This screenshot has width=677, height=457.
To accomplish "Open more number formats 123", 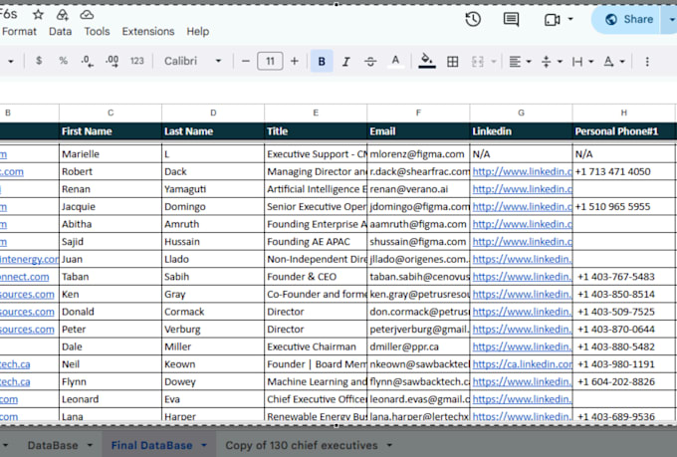I will [x=136, y=61].
